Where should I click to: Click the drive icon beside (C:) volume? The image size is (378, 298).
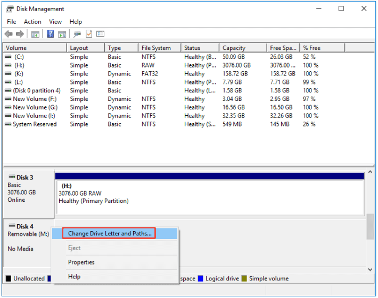[8, 57]
